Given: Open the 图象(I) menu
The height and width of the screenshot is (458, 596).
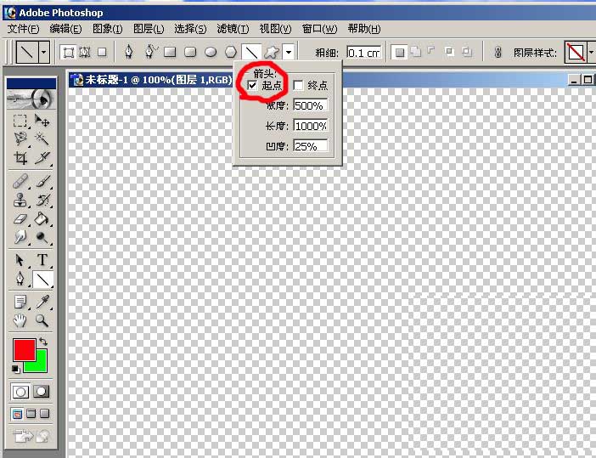Looking at the screenshot, I should pyautogui.click(x=108, y=29).
